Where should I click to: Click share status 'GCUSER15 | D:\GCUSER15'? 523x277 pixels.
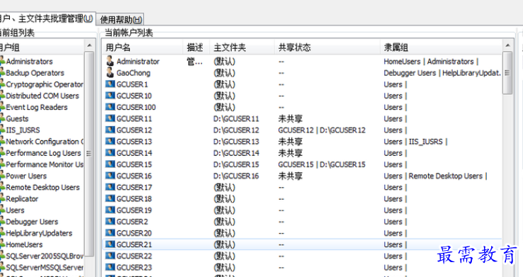click(x=322, y=164)
